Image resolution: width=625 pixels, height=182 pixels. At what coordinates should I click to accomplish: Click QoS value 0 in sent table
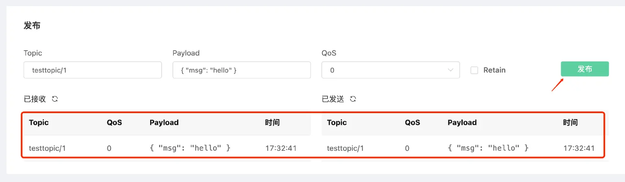[x=407, y=148]
